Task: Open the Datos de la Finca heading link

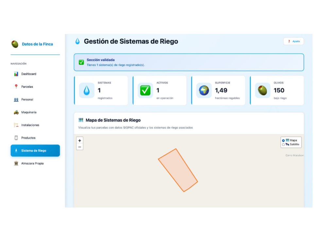Action: point(37,44)
